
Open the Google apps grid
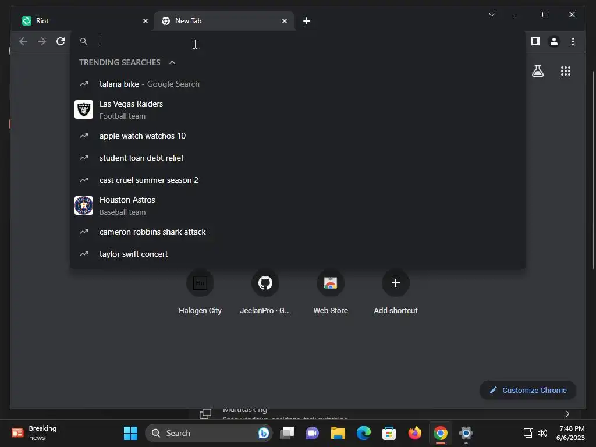point(566,70)
